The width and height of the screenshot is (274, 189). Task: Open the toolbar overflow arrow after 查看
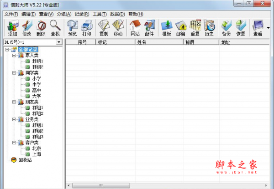click(268, 28)
